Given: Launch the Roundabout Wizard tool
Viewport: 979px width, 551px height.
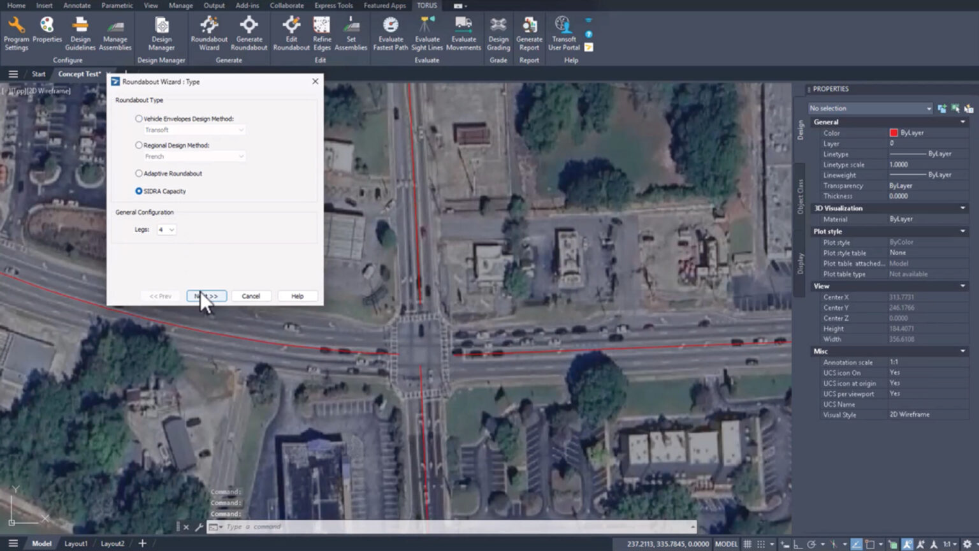Looking at the screenshot, I should click(209, 33).
